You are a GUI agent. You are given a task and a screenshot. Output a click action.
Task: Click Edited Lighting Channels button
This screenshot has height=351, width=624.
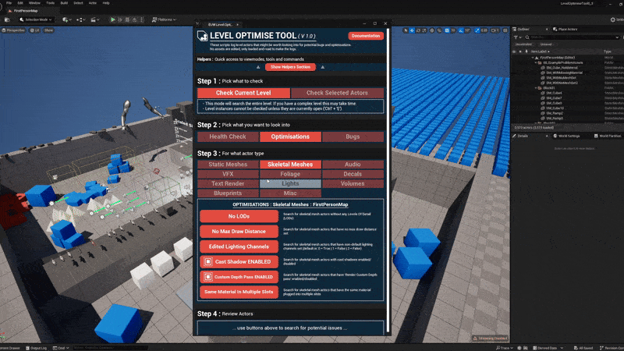tap(239, 246)
